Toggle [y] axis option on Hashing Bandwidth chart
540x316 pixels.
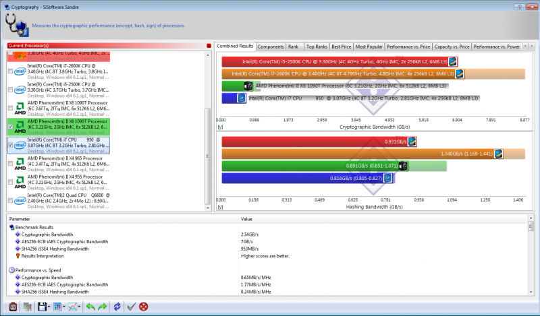[221, 207]
